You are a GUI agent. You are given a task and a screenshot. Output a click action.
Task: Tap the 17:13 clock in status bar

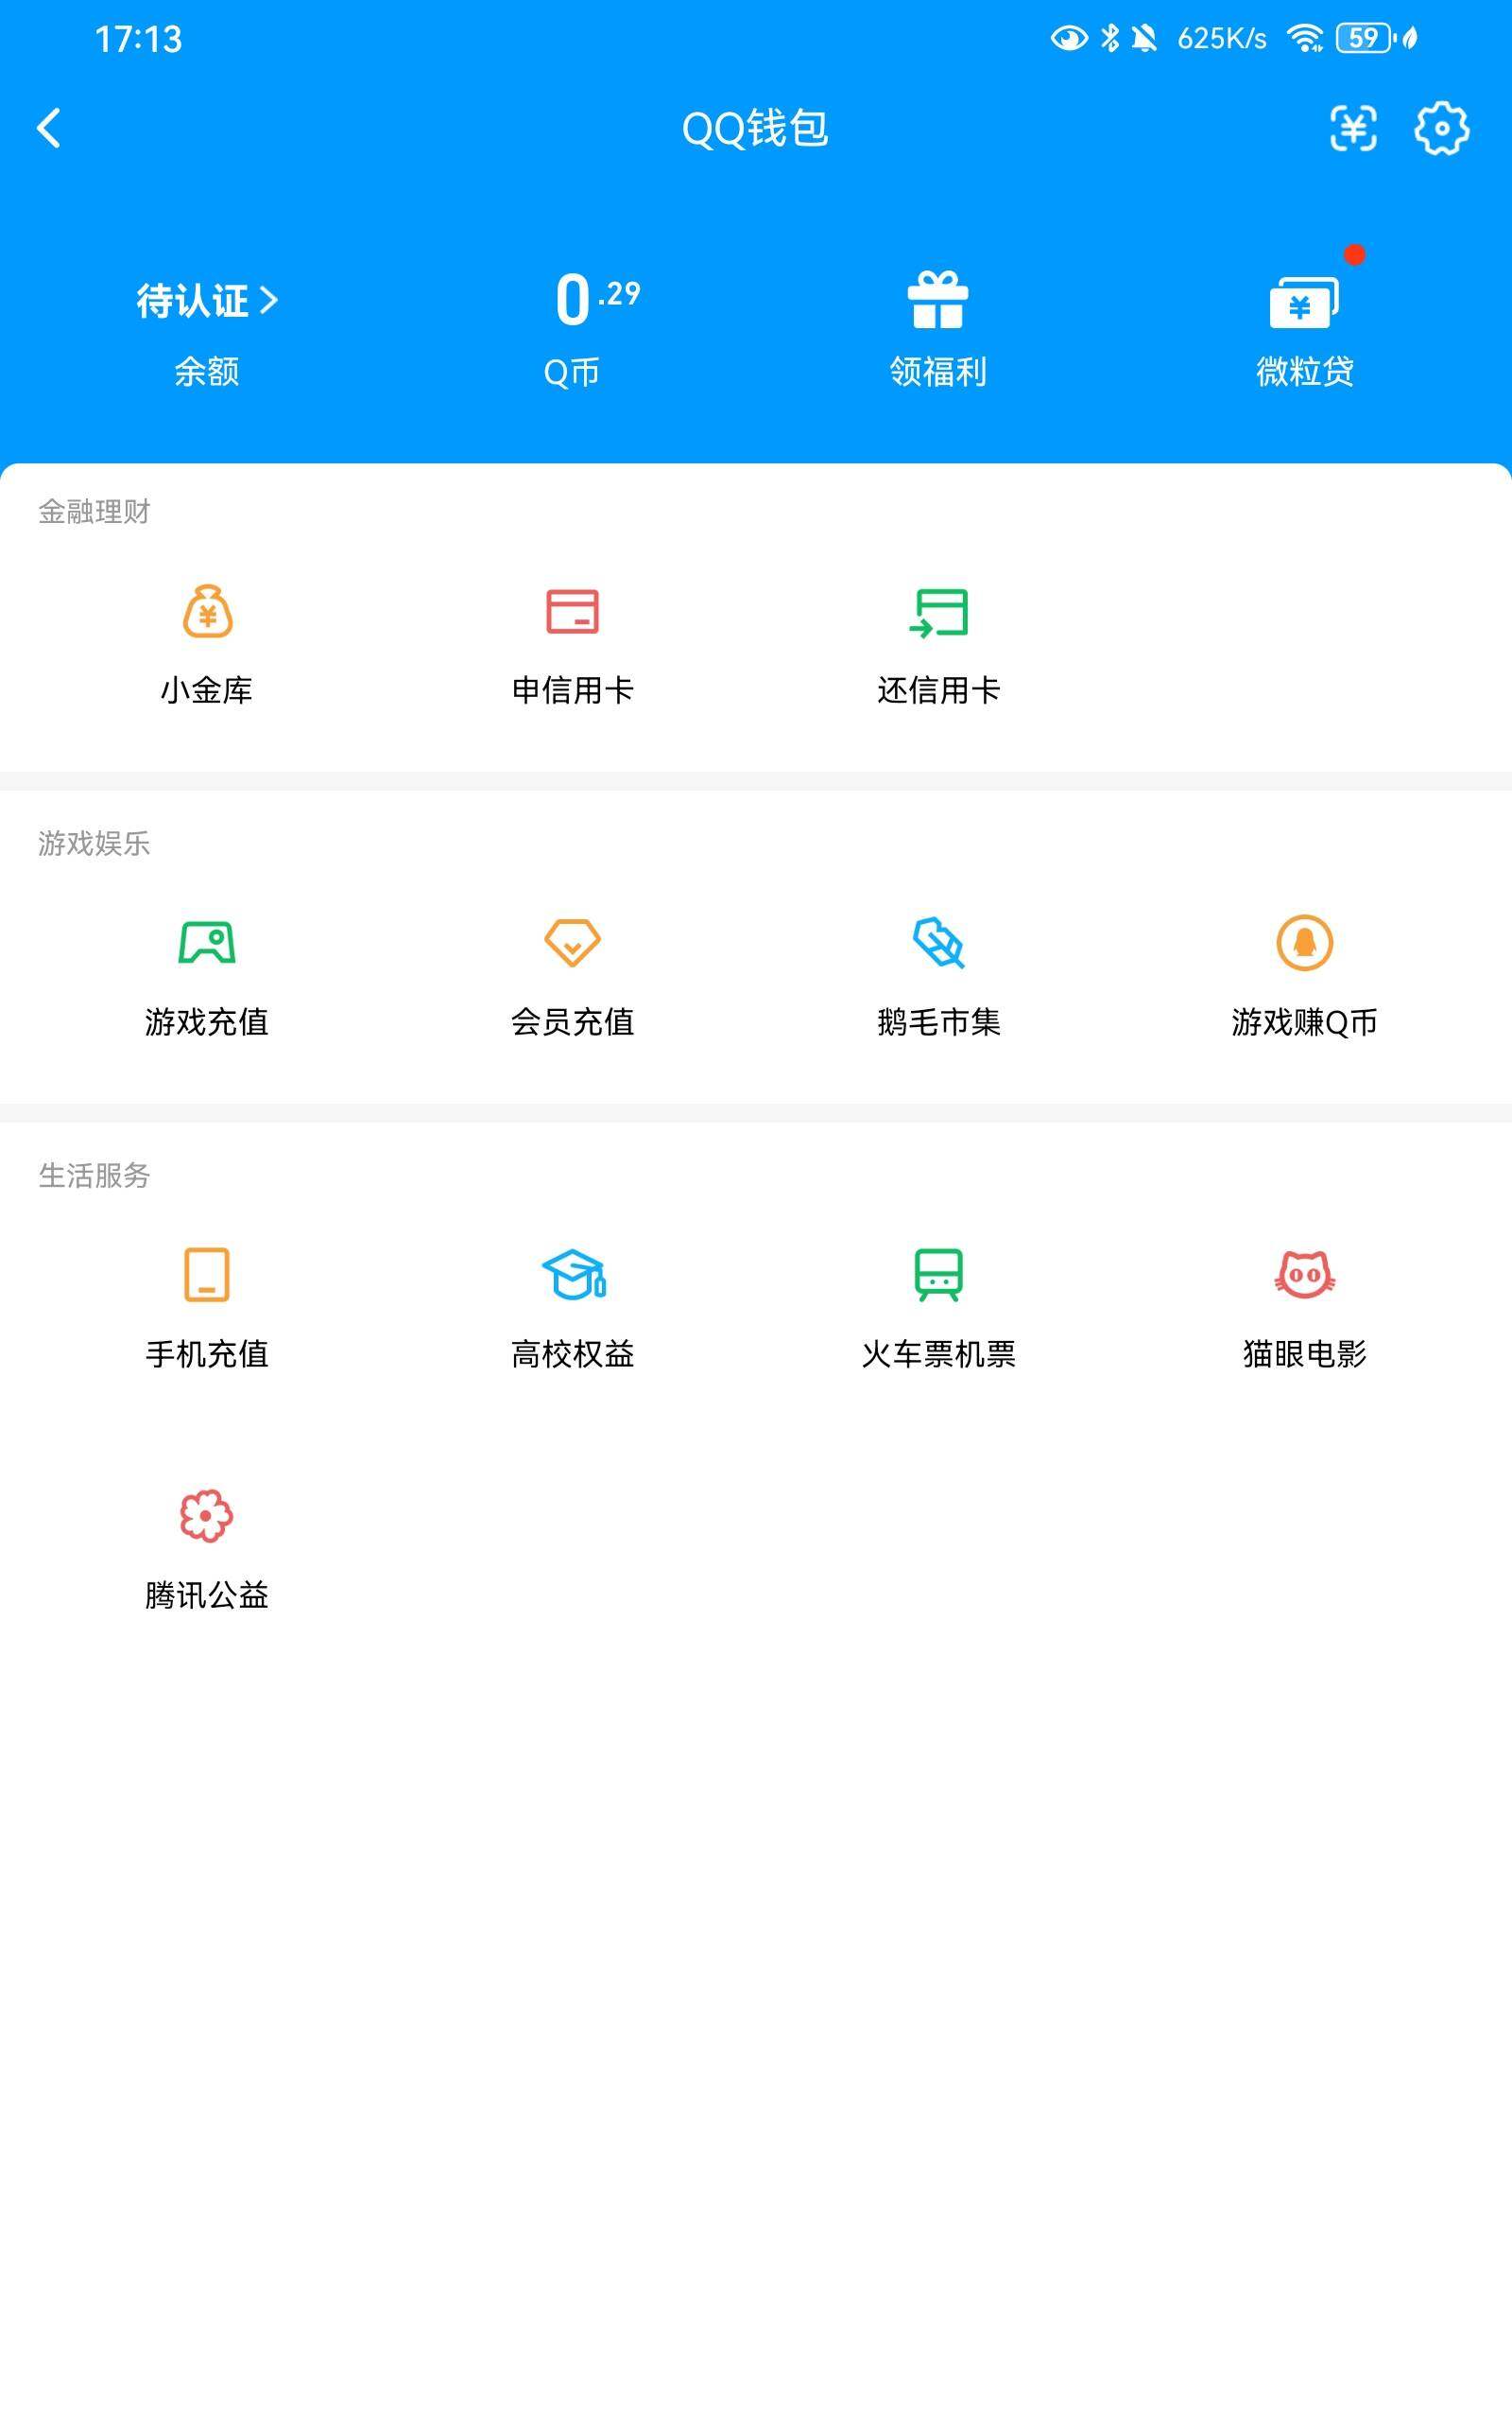pyautogui.click(x=138, y=39)
